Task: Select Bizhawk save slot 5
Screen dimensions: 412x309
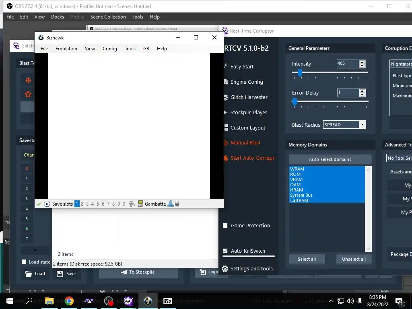Action: (98, 204)
